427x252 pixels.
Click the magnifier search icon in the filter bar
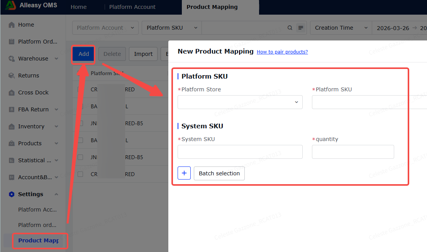click(290, 28)
